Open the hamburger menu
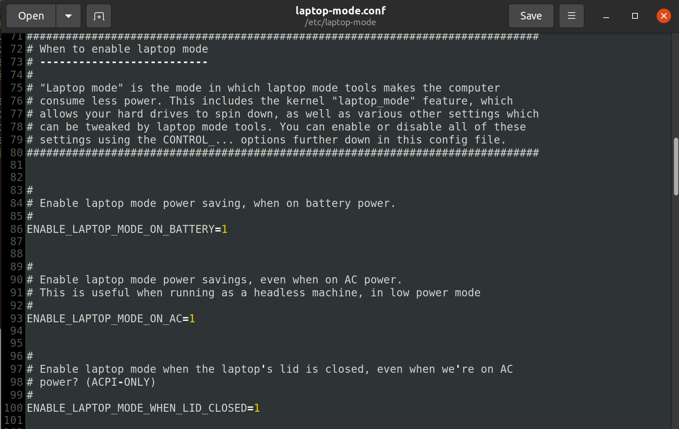The height and width of the screenshot is (429, 679). 571,16
